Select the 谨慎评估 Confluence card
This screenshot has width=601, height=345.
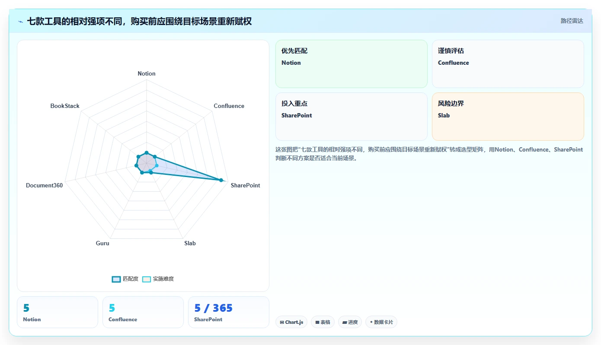point(508,64)
